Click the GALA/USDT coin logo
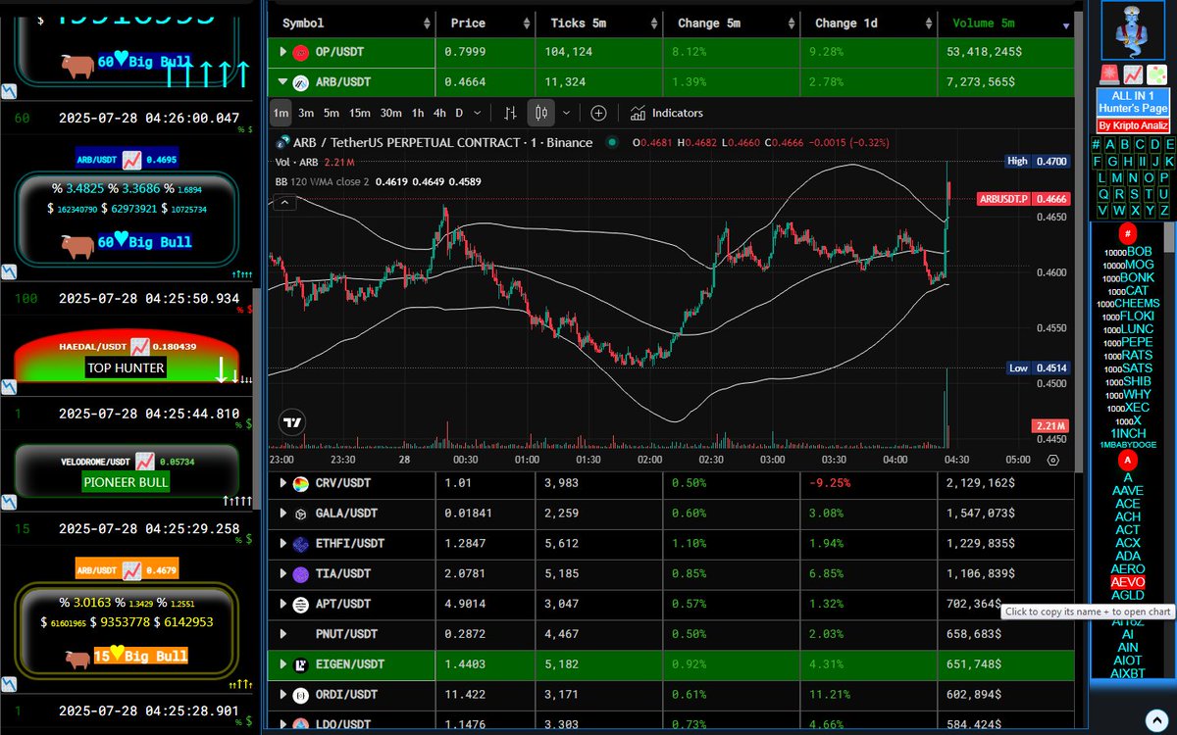1177x735 pixels. [x=301, y=514]
